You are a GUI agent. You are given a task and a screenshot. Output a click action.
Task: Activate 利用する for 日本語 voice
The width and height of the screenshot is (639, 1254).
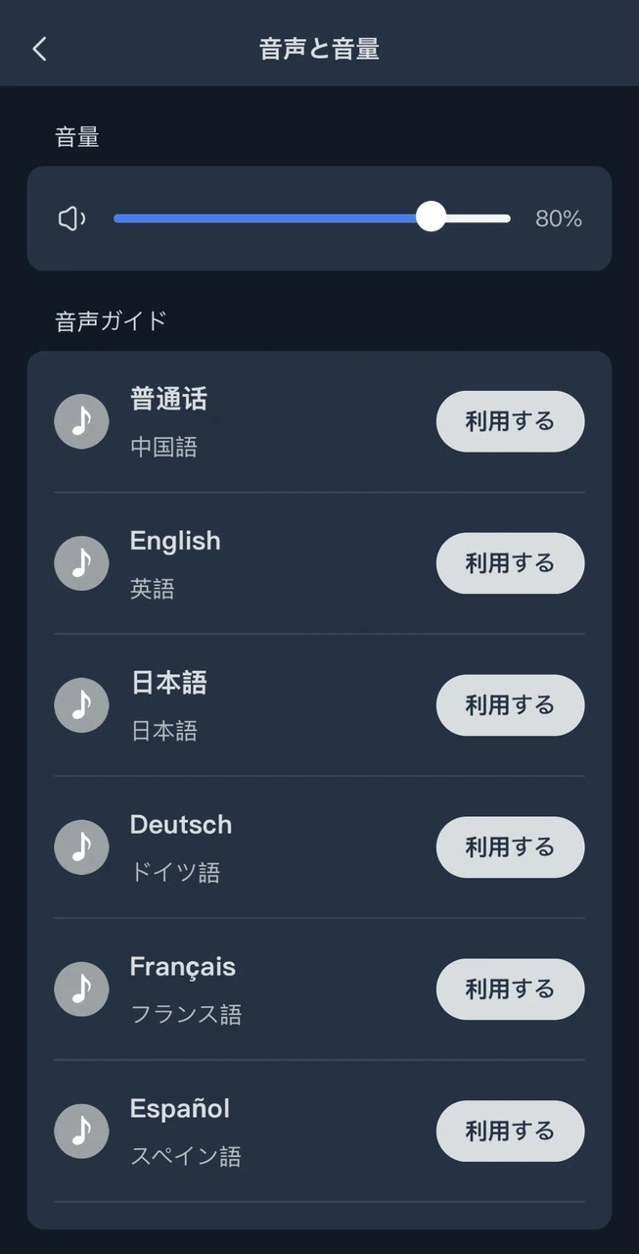coord(510,705)
